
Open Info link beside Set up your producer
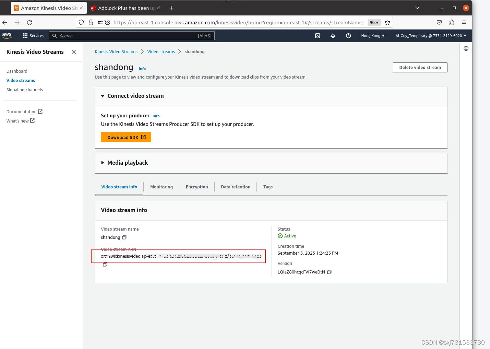point(156,116)
